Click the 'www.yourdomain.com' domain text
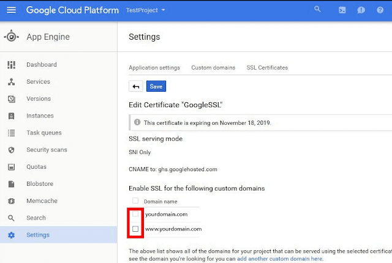Screen dimensions: 392x263 coord(173,229)
